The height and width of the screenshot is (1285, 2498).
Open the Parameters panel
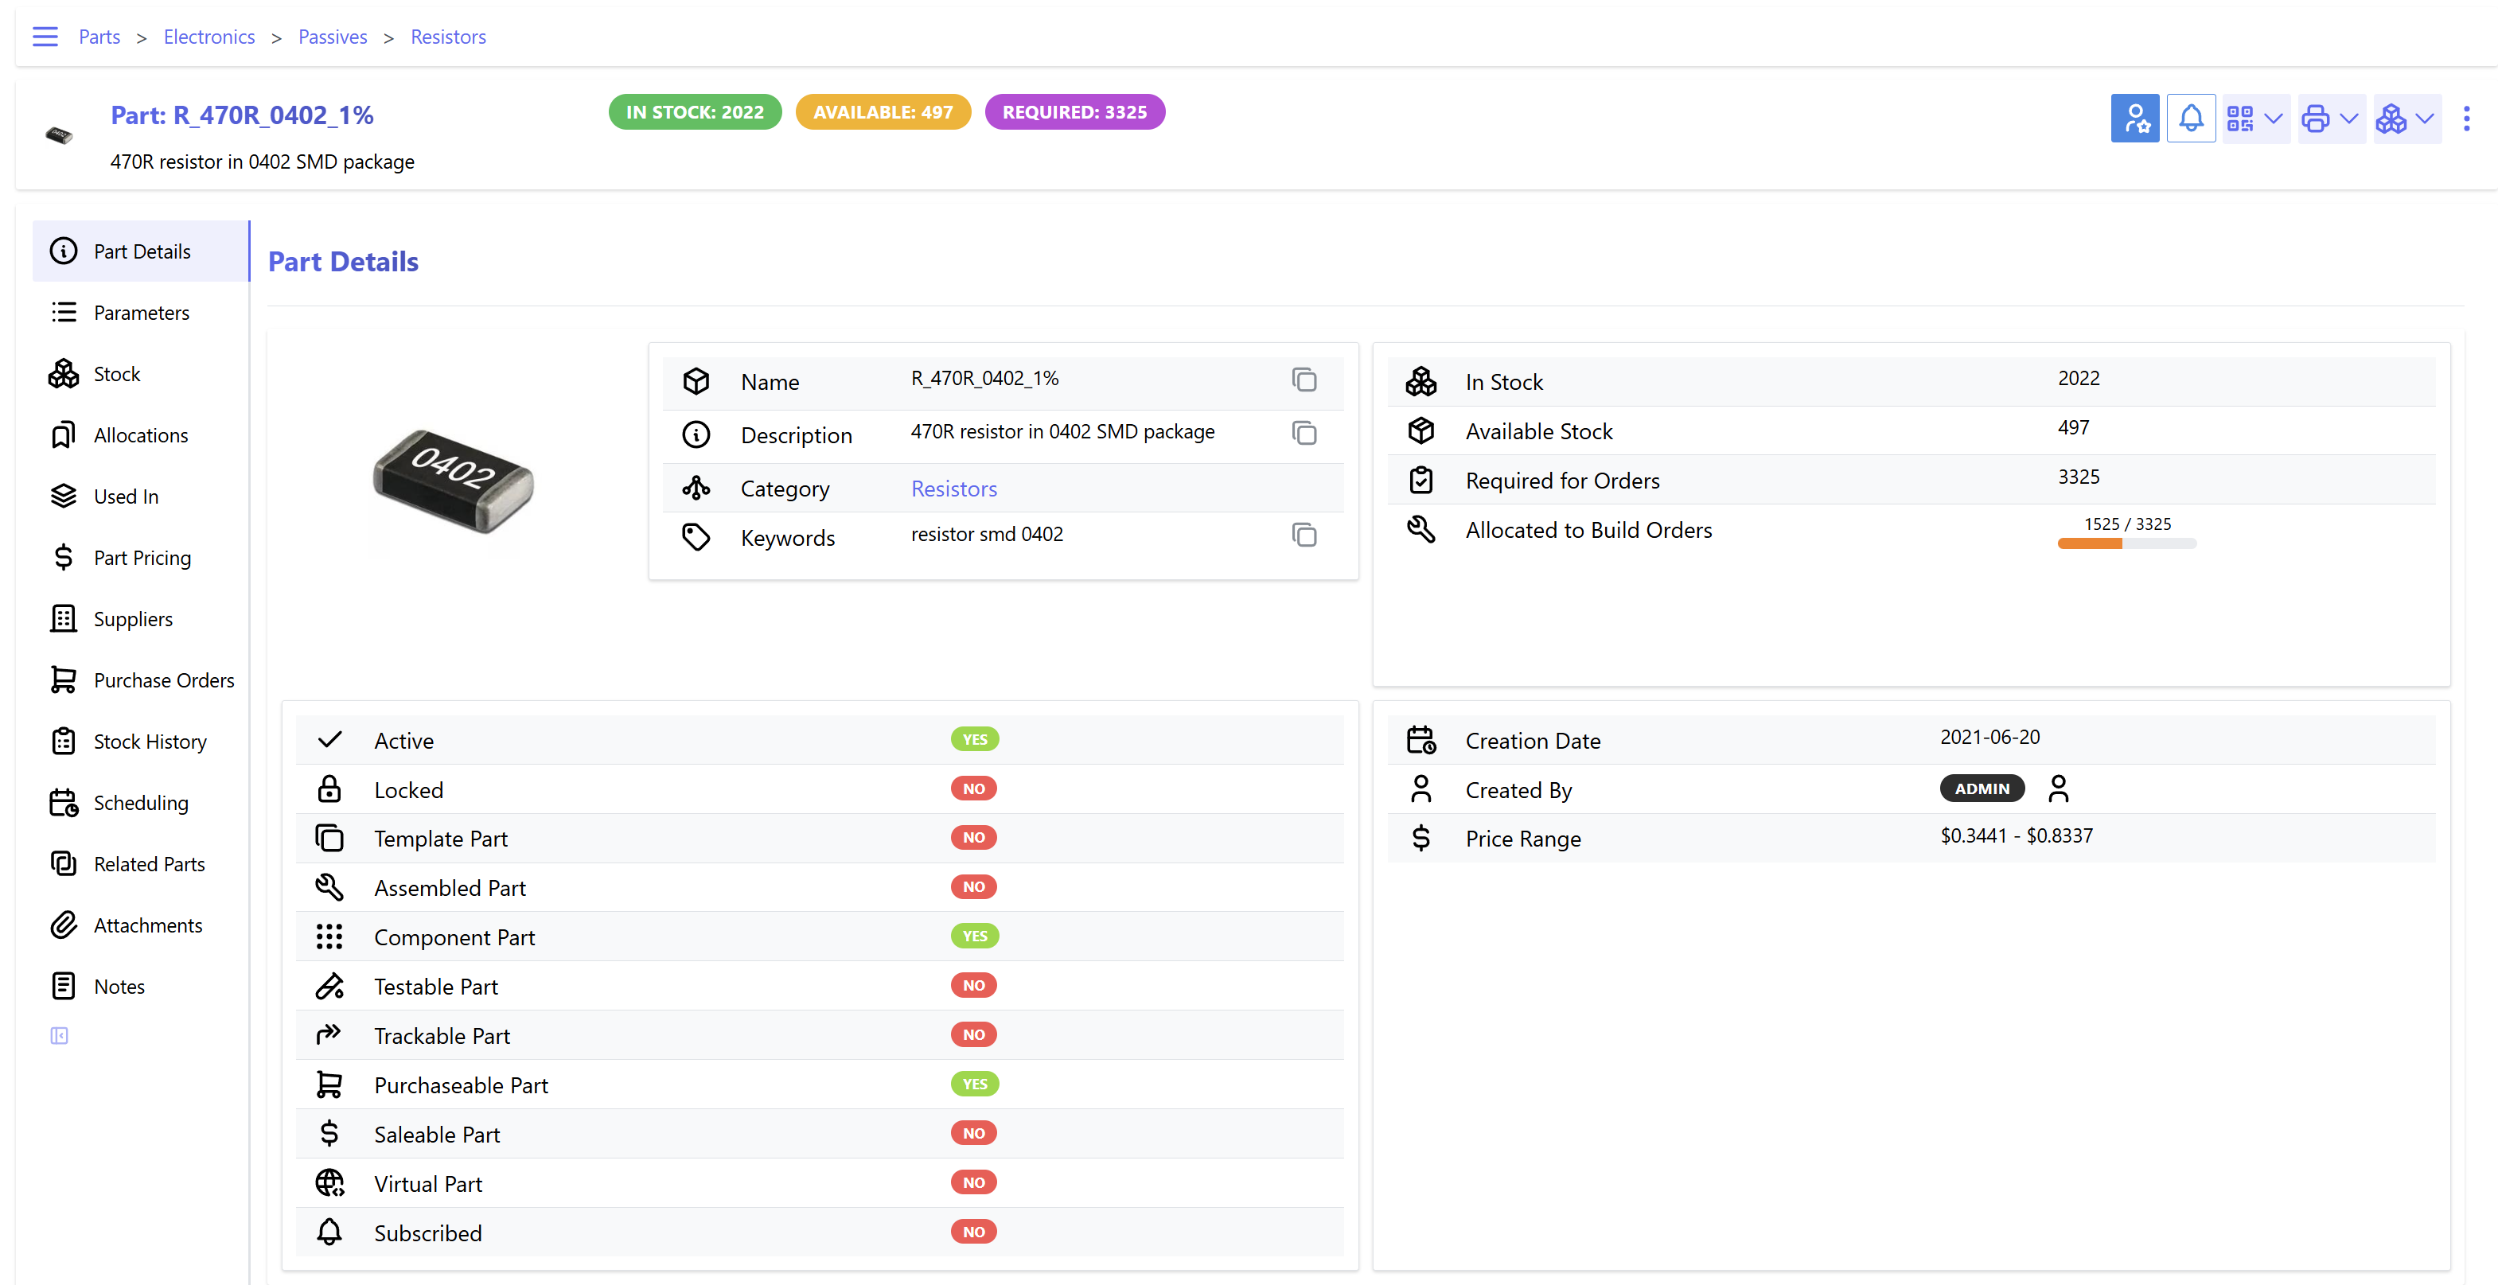141,312
